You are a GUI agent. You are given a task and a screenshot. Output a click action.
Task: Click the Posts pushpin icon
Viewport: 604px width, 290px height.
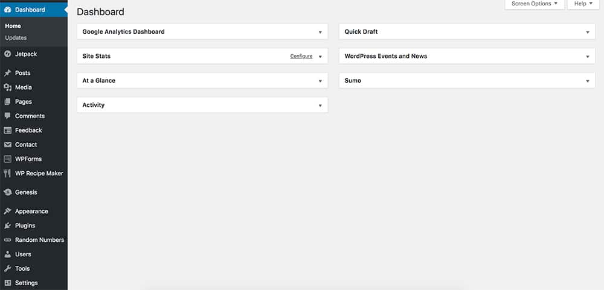(x=7, y=73)
